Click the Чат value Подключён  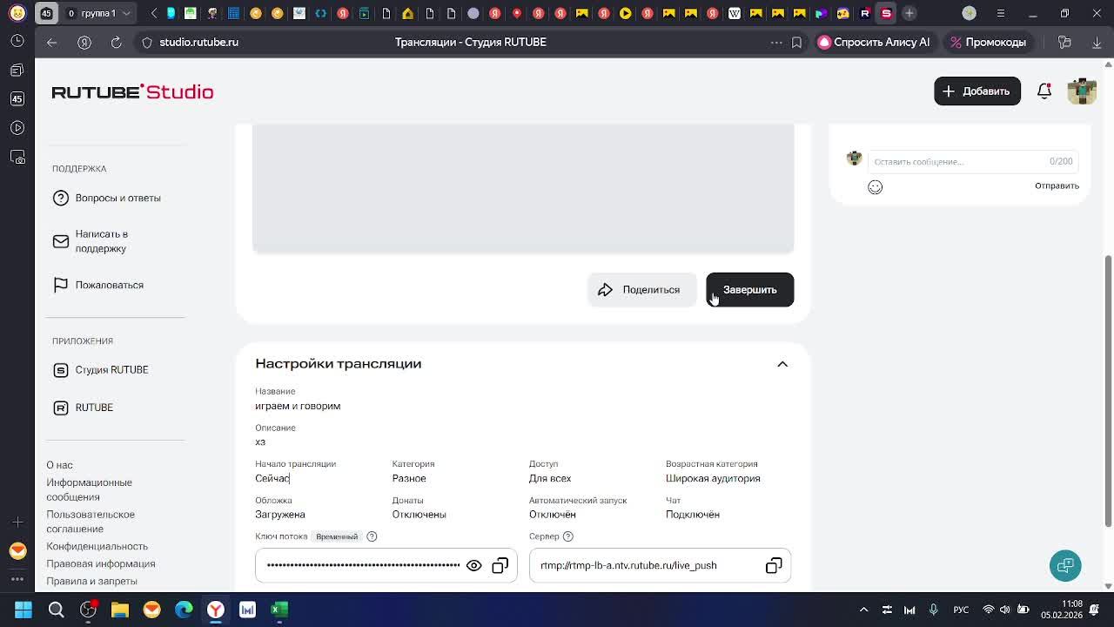pyautogui.click(x=693, y=515)
